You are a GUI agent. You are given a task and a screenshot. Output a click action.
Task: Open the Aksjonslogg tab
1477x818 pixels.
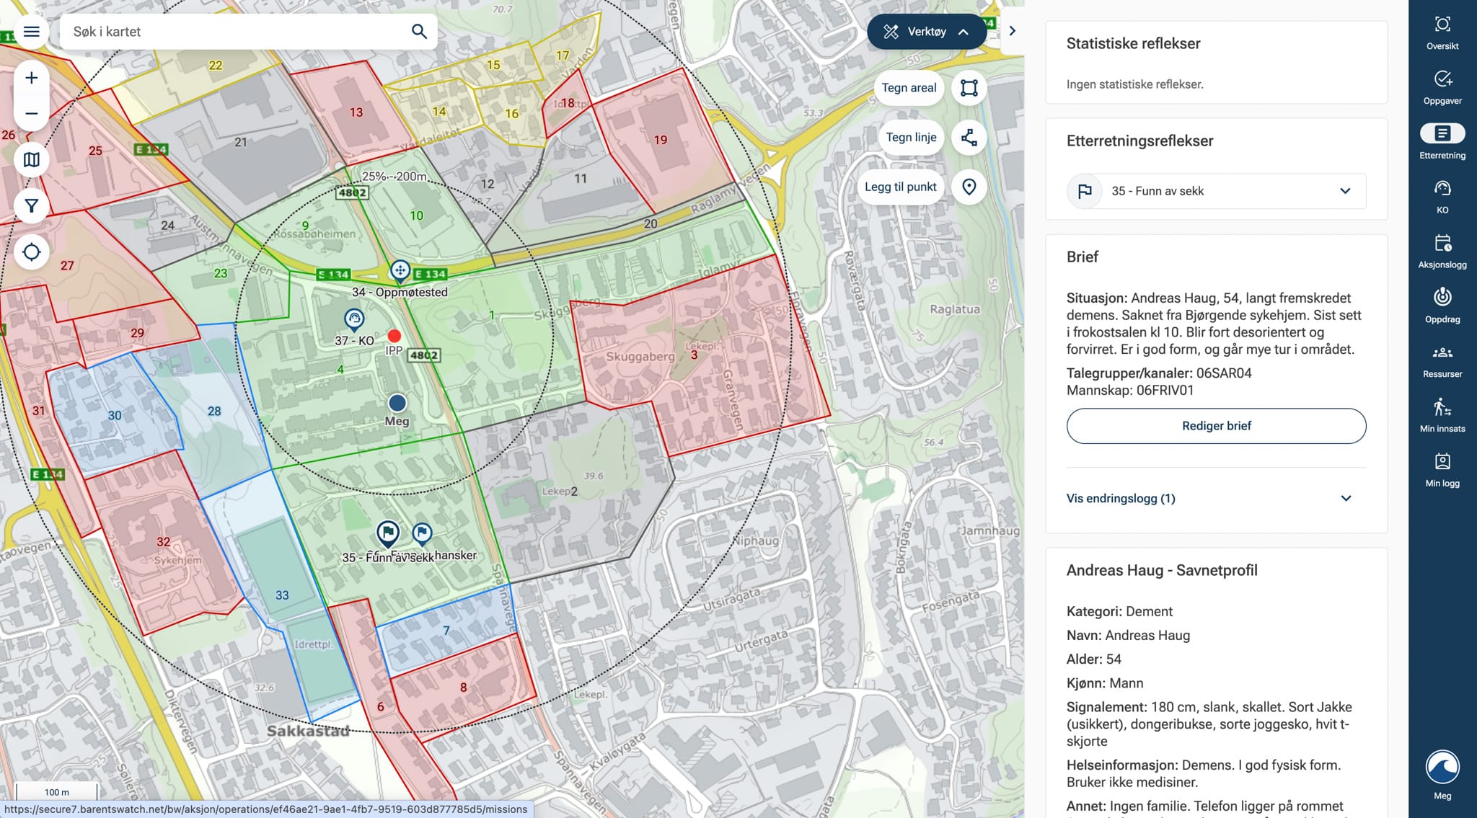[x=1442, y=251]
